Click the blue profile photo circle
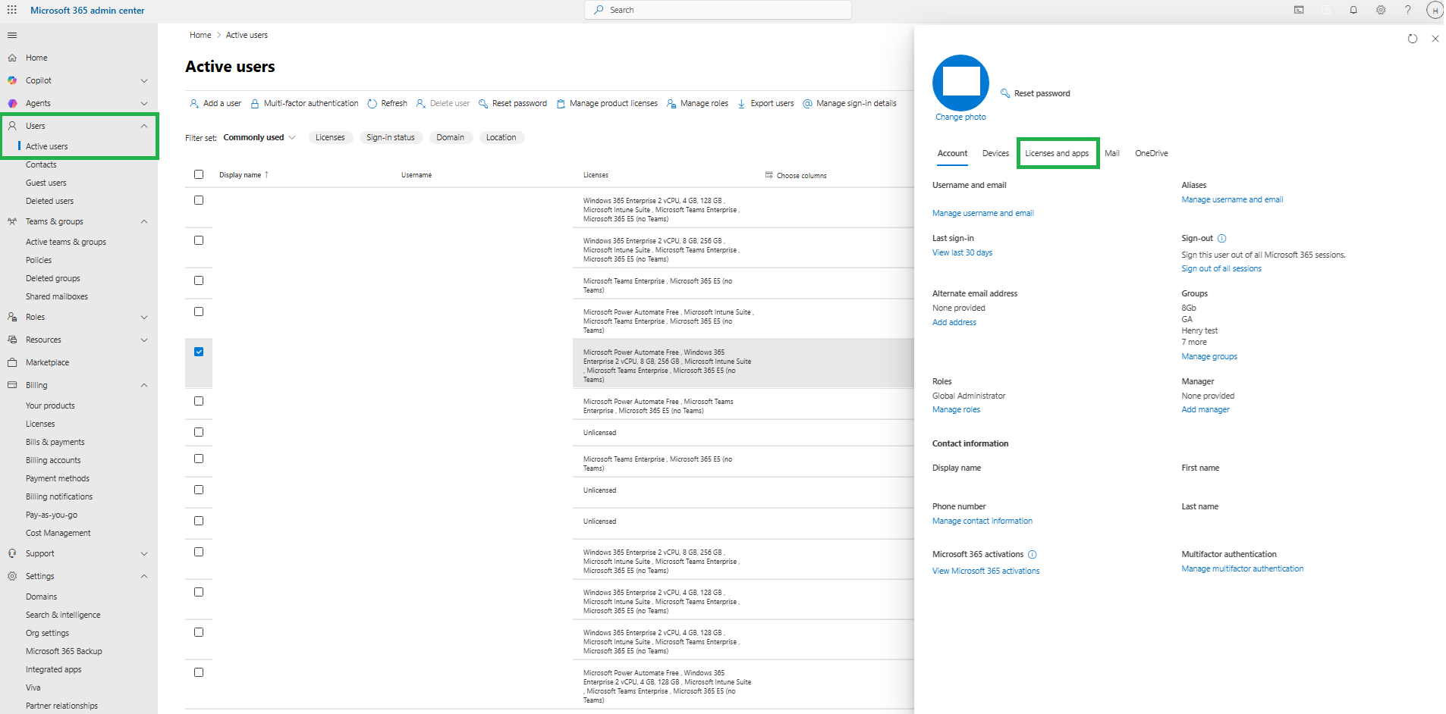 point(960,83)
